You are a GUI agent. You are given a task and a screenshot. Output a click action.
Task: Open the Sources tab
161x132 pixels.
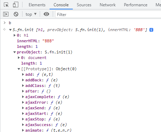click(x=84, y=5)
